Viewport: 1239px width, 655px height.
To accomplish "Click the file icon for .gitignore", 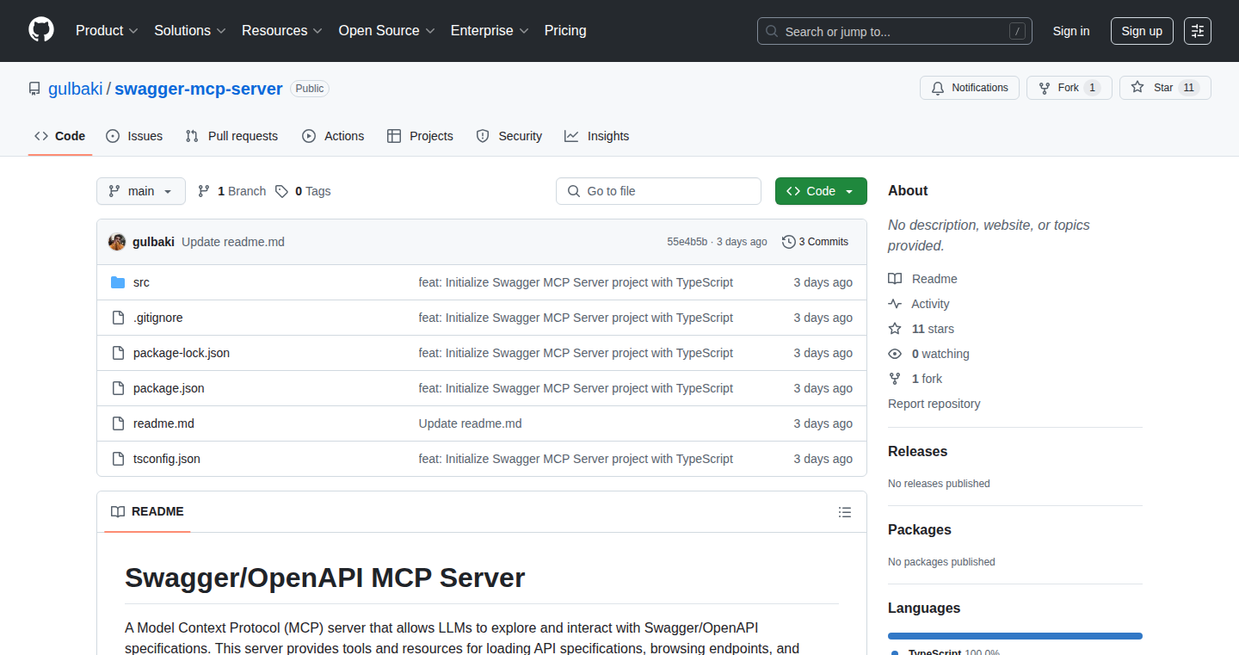I will click(x=118, y=318).
